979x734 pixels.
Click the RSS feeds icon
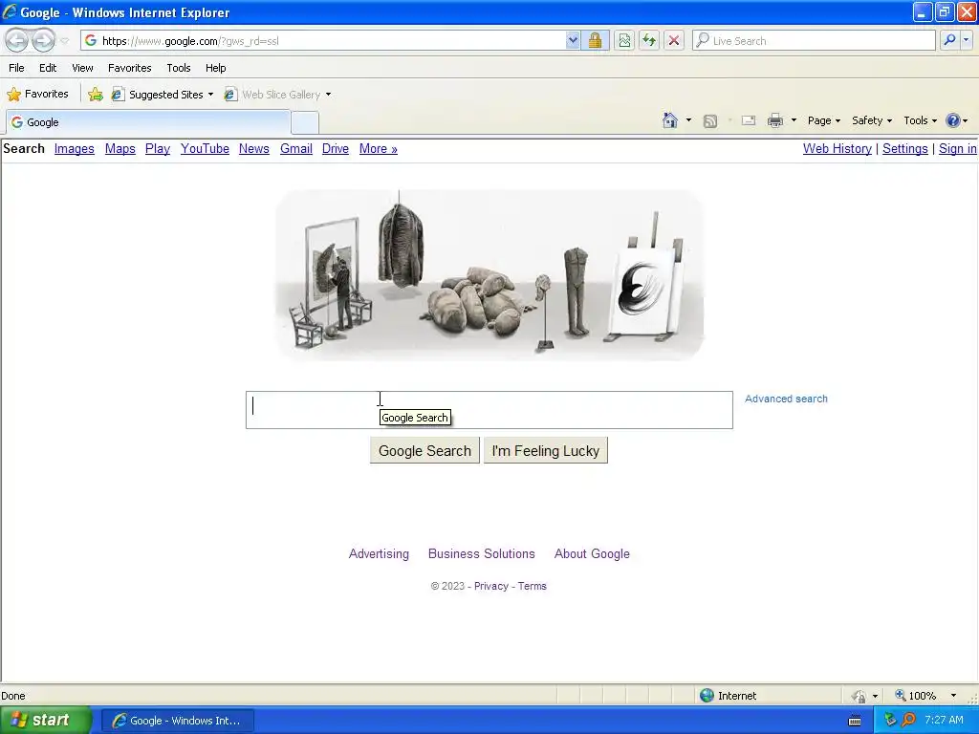[710, 121]
